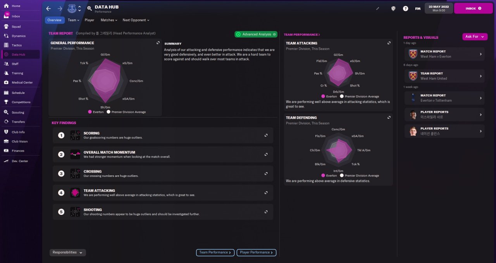Expand the Scoring key finding
The image size is (496, 263).
pyautogui.click(x=266, y=135)
